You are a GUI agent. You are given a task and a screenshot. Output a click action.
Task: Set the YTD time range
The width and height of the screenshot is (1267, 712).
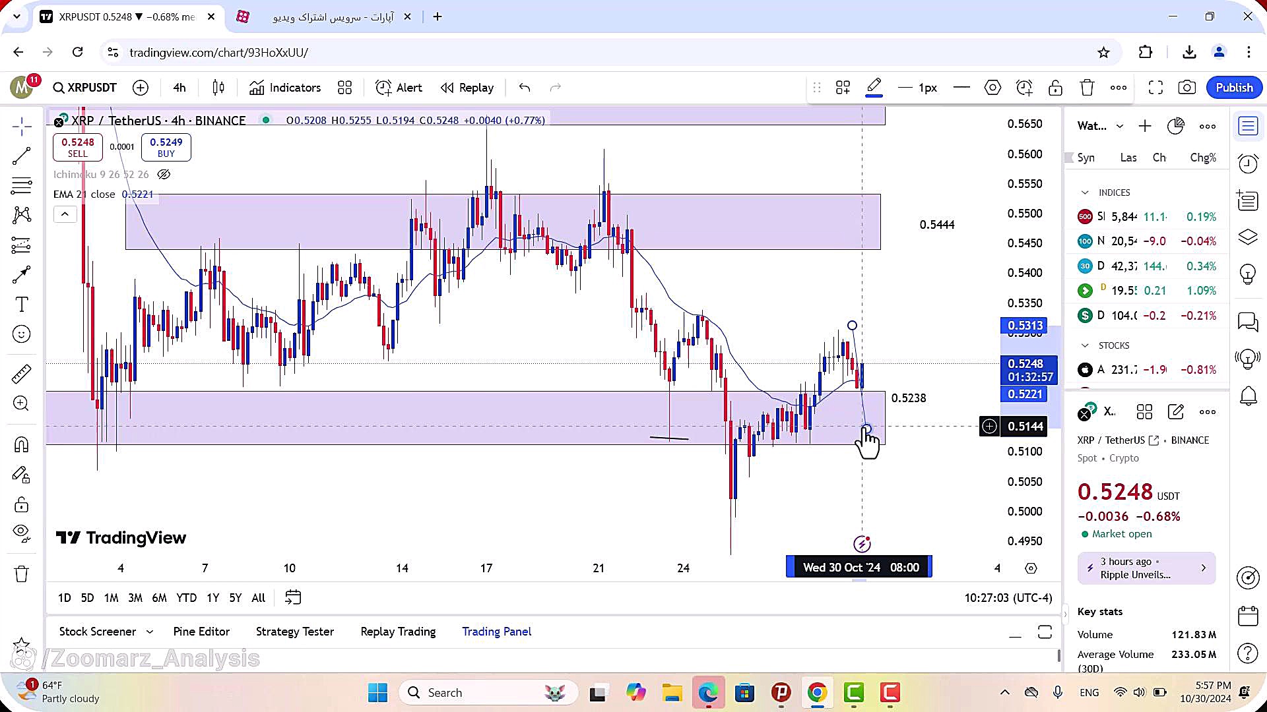186,598
